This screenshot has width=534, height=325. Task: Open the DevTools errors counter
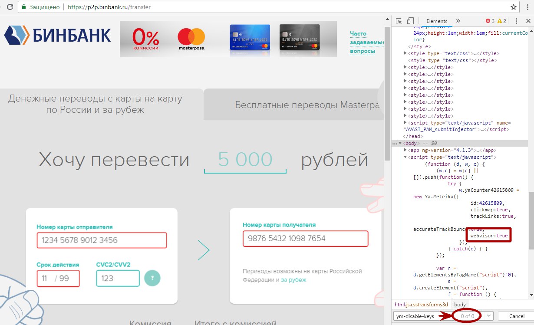[x=490, y=21]
